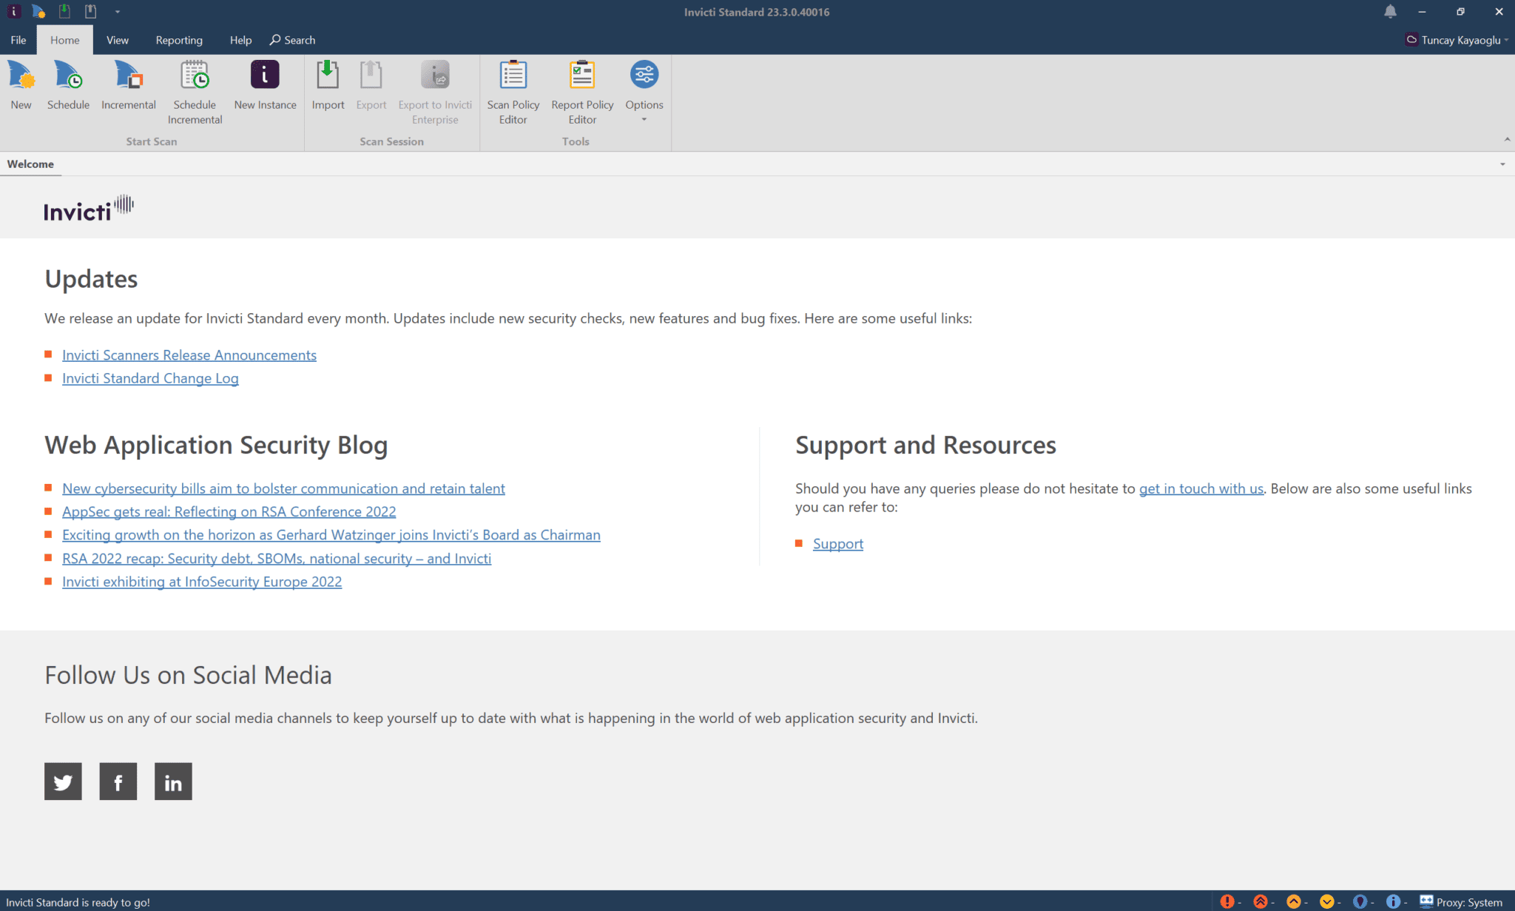
Task: Follow the get in touch with us link
Action: [1201, 488]
